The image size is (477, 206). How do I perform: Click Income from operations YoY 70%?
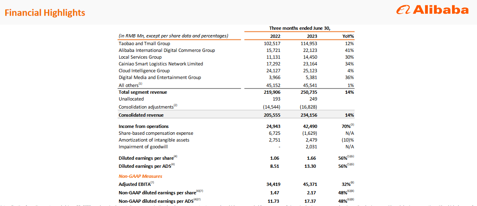348,126
